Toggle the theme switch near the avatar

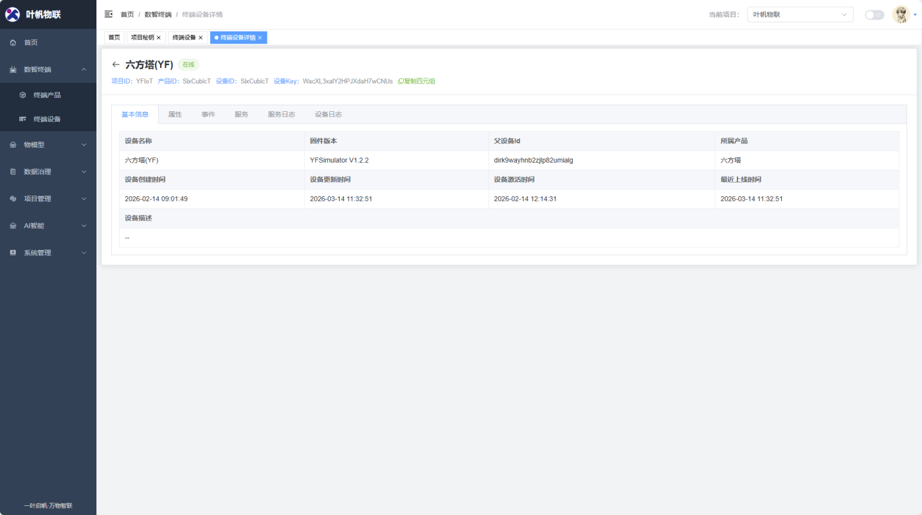click(874, 15)
